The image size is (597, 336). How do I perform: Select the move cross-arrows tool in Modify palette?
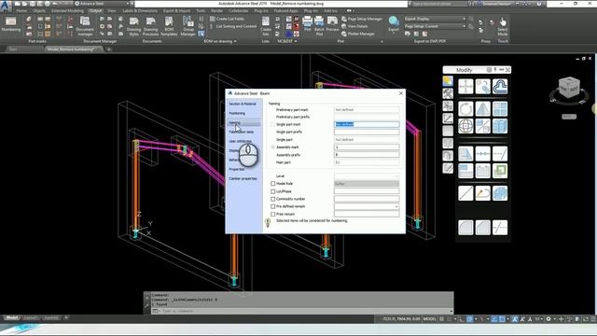tap(465, 87)
